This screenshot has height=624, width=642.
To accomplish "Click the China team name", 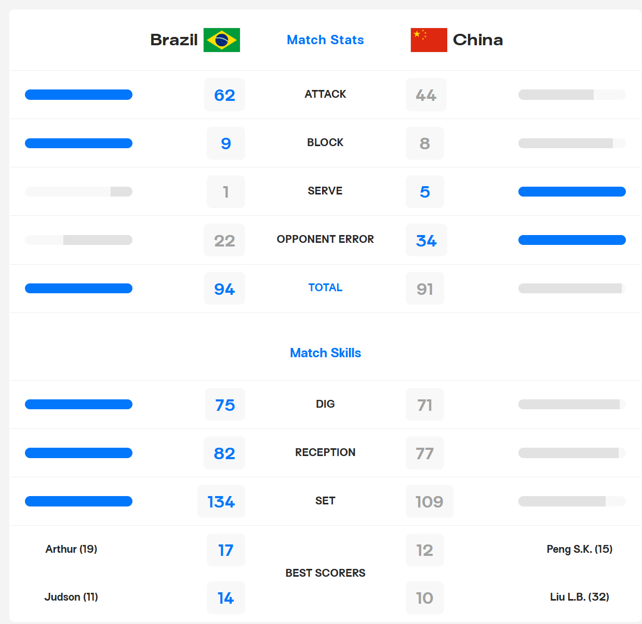I will point(478,40).
